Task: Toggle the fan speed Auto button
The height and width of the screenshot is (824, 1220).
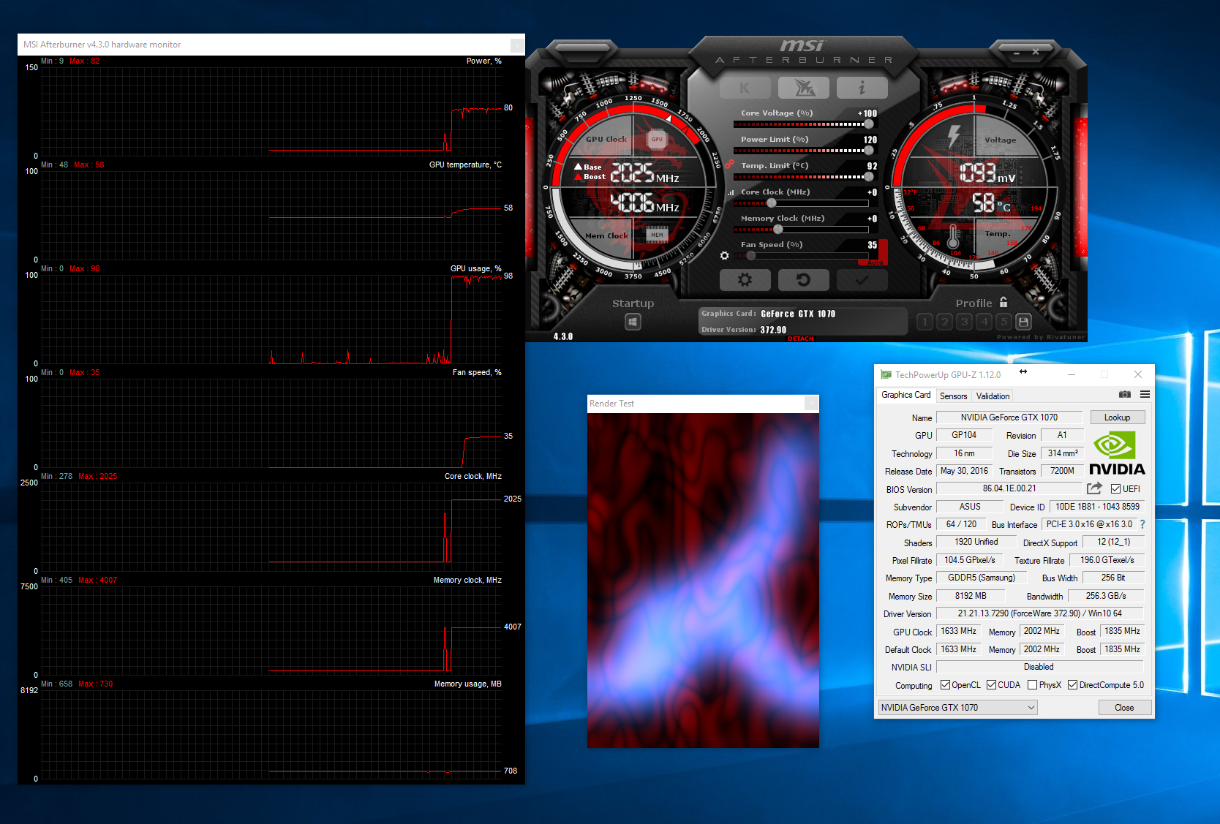Action: pyautogui.click(x=876, y=262)
